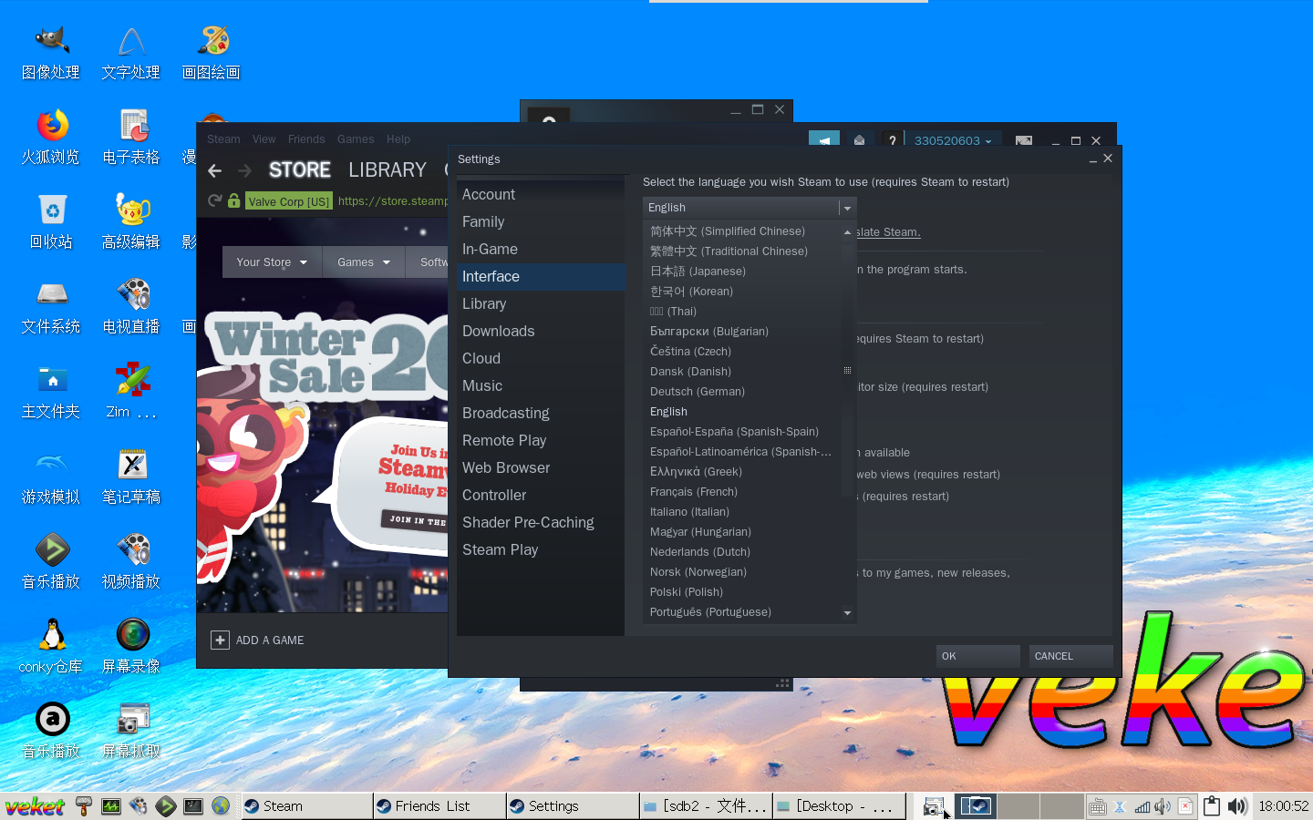
Task: Select Deutsch (German) language
Action: pyautogui.click(x=698, y=392)
